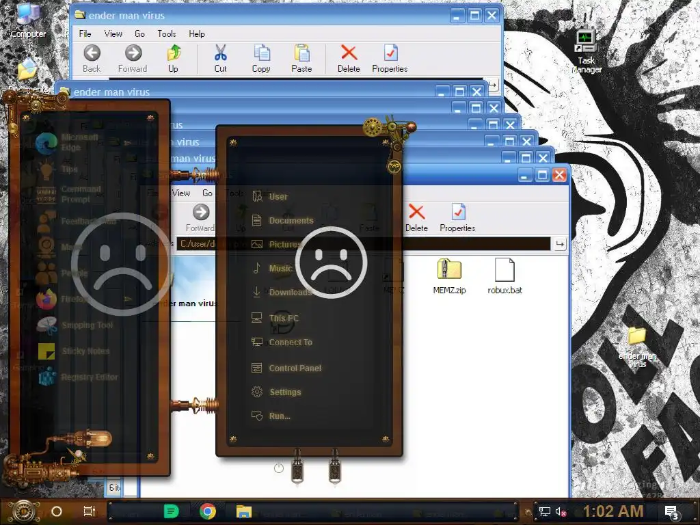Screen dimensions: 700x525
Task: Open Snipping Tool from the app list
Action: coord(75,325)
